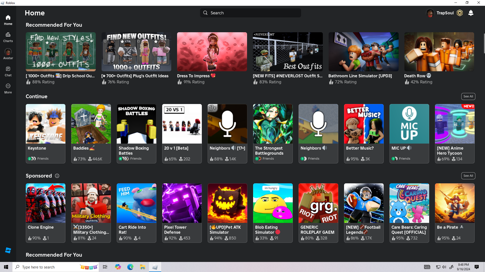
Task: Open the volume control in system tray
Action: point(444,267)
